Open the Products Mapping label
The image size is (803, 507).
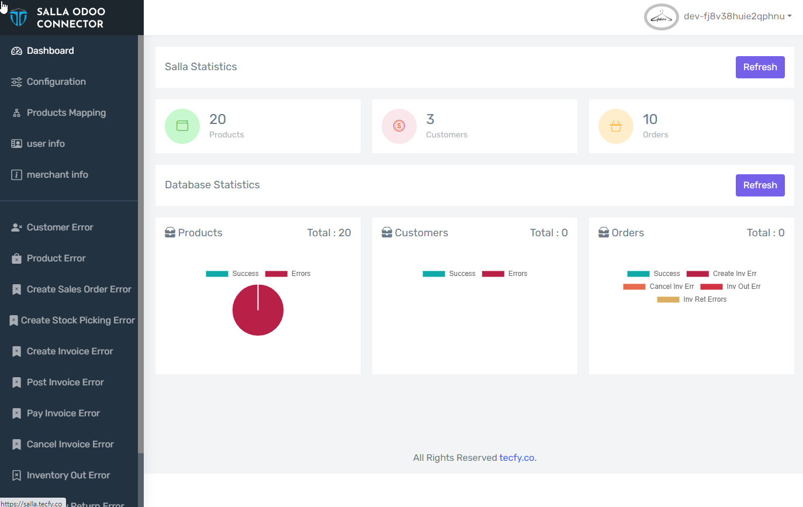coord(66,113)
